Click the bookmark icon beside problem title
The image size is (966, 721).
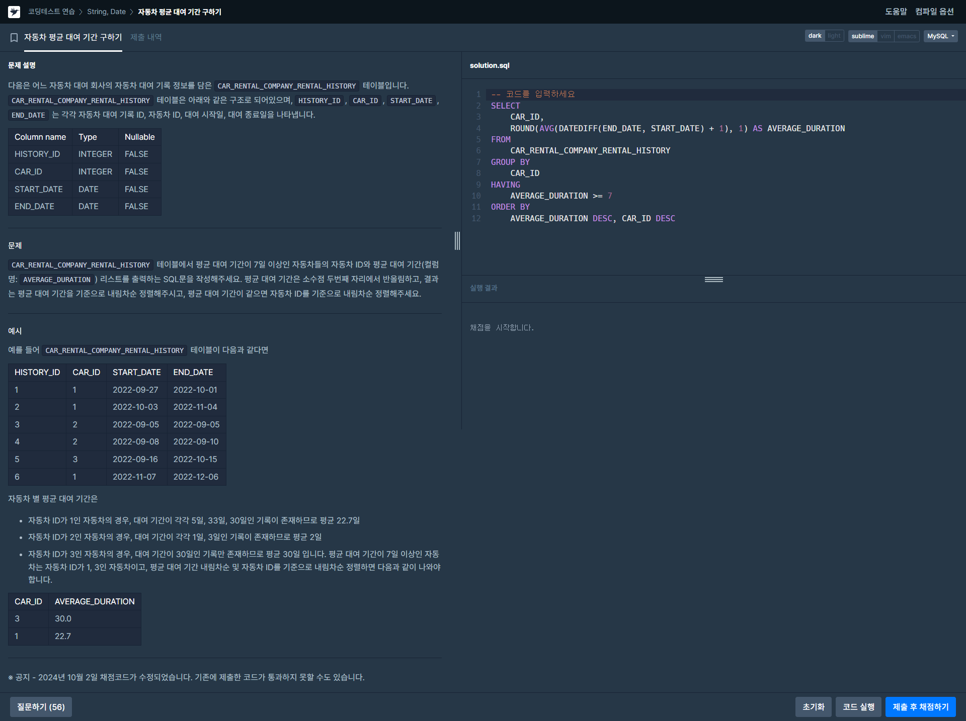tap(14, 38)
